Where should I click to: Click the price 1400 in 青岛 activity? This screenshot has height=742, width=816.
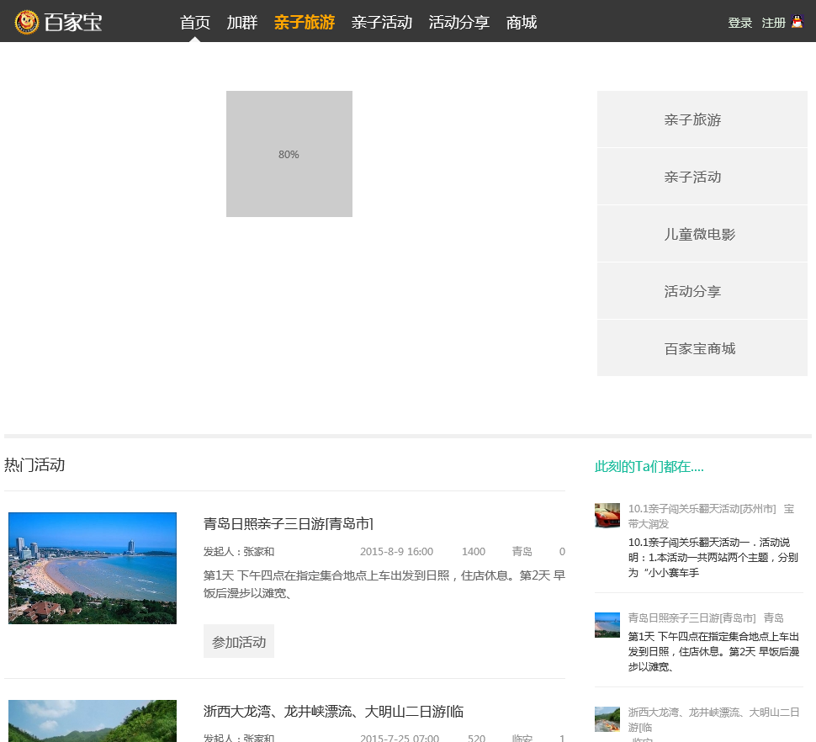point(474,552)
